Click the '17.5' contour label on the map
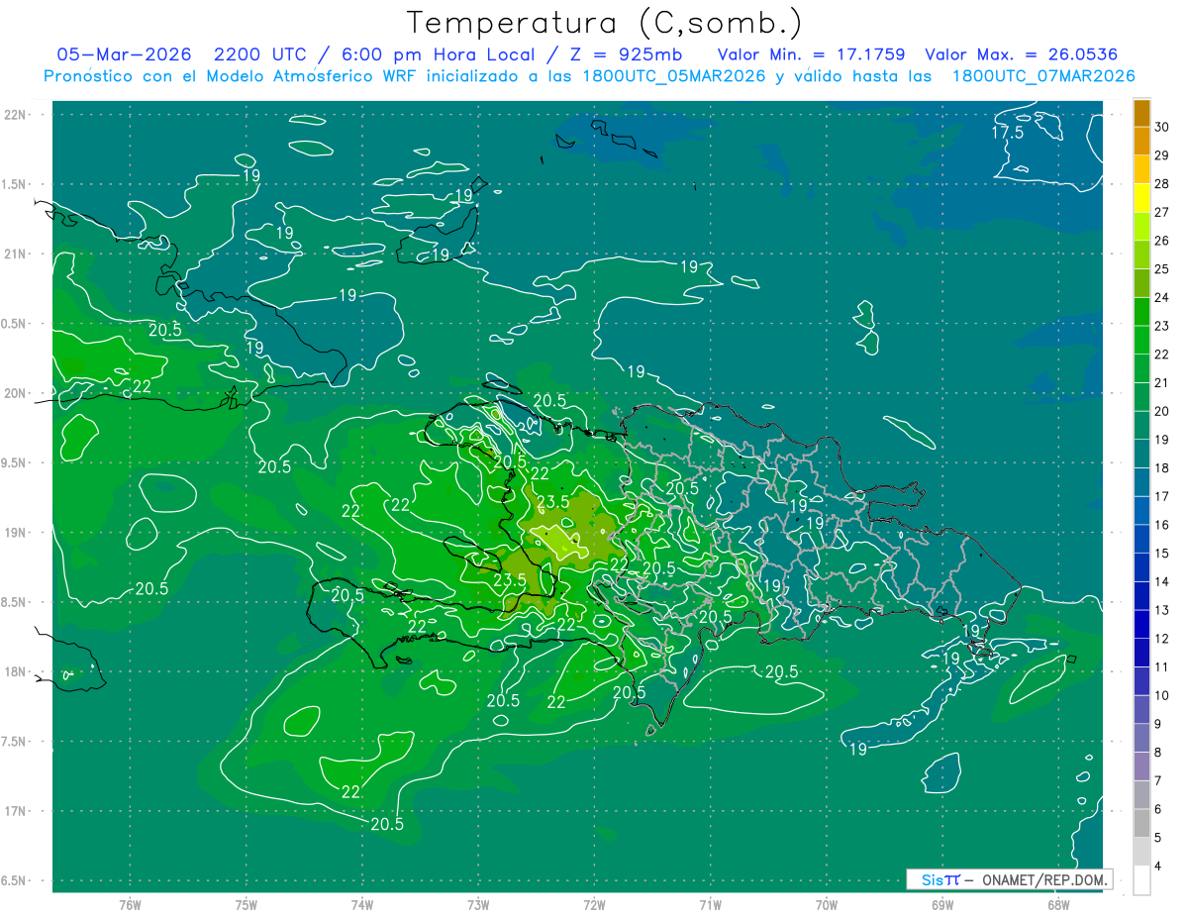 click(x=1008, y=133)
